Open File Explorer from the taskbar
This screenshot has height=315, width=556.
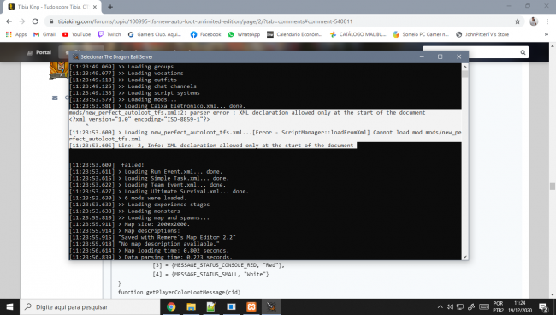click(191, 306)
